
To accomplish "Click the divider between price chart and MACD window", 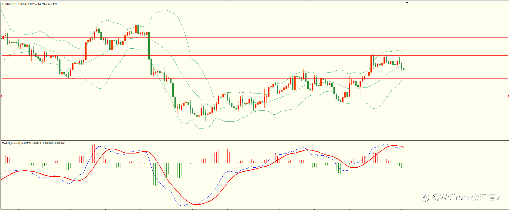I will point(255,140).
